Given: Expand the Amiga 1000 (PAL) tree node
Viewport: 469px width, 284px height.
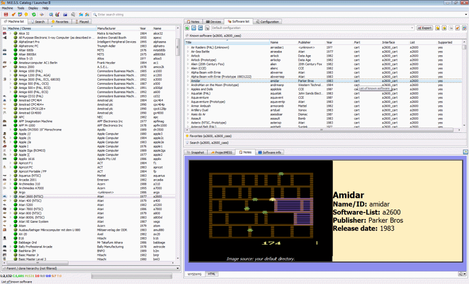Looking at the screenshot, I should (10, 71).
